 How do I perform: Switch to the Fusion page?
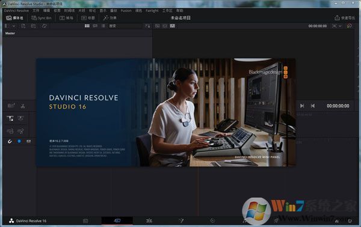coord(181,221)
